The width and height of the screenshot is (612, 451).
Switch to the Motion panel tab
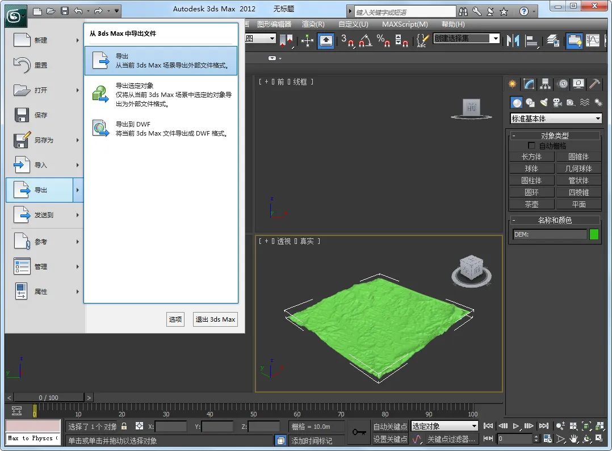click(x=563, y=84)
